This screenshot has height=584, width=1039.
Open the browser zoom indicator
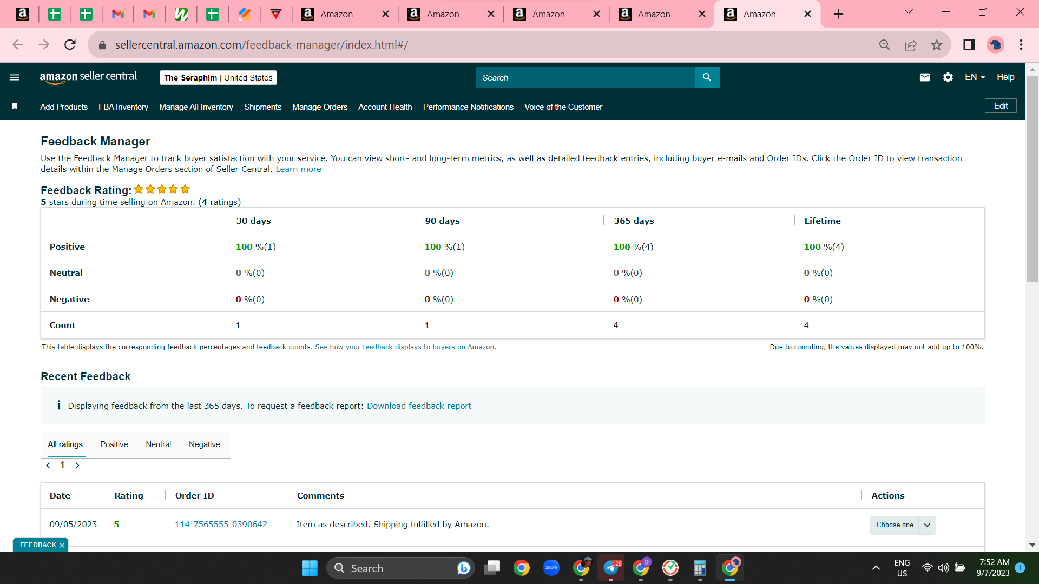click(x=885, y=45)
